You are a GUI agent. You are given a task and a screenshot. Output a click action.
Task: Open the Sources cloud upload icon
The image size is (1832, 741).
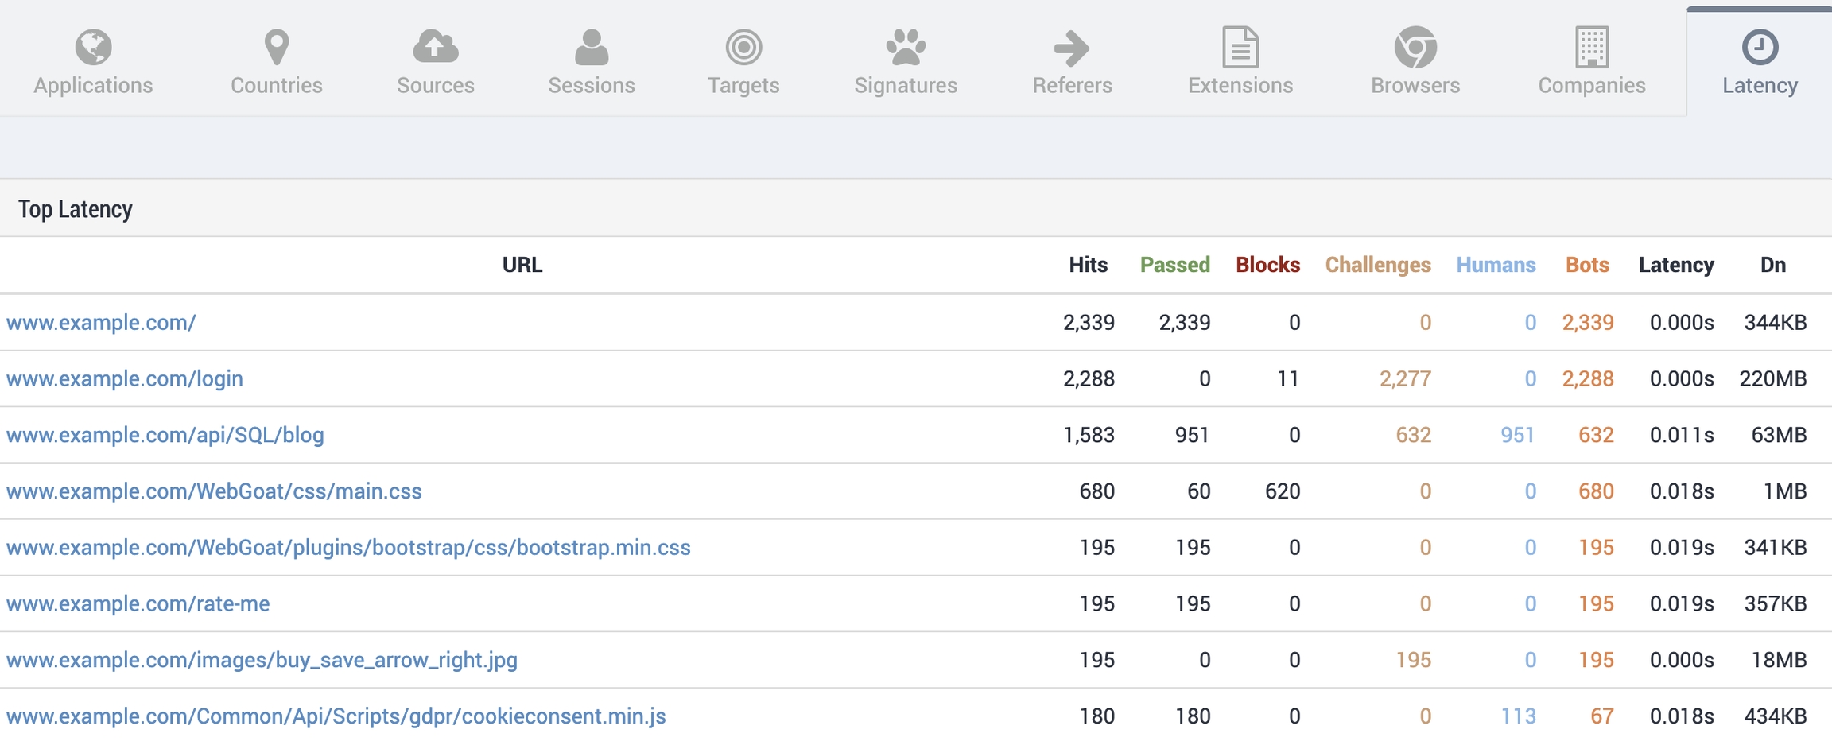coord(435,48)
